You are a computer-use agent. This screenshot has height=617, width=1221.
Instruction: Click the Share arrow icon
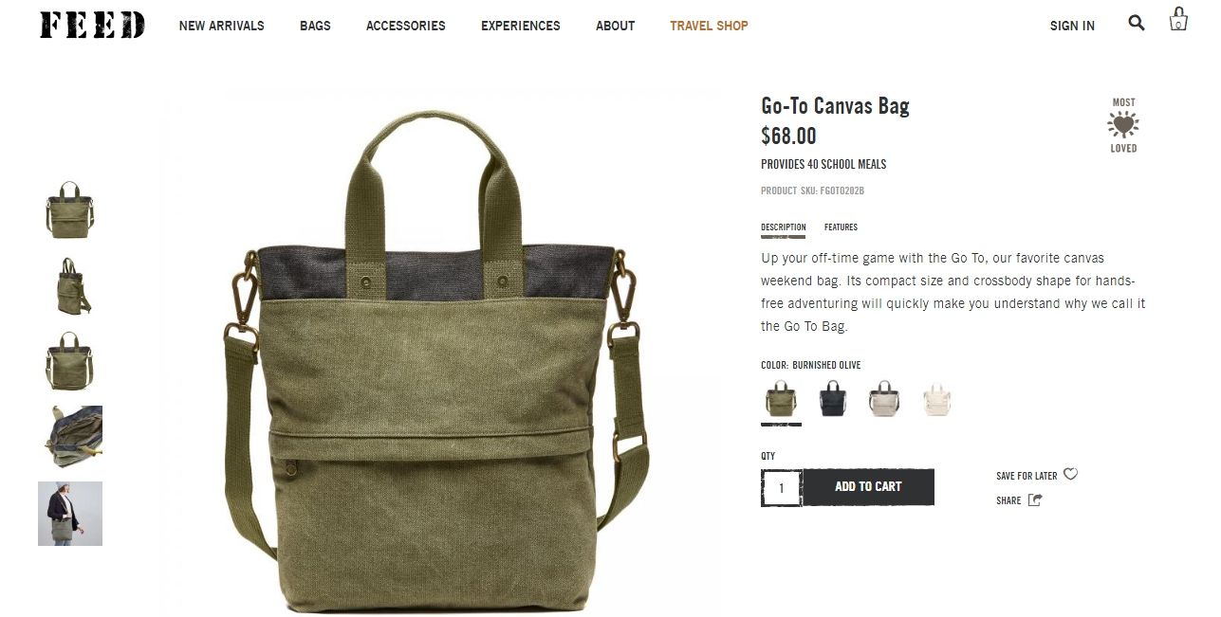point(1035,500)
